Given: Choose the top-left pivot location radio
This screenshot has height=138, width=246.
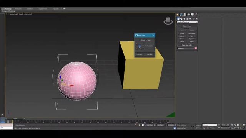Looking at the screenshot, I should click(137, 44).
